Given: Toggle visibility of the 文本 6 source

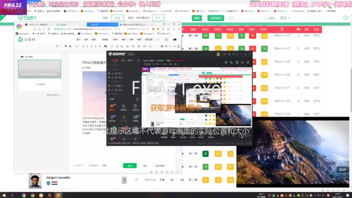Looking at the screenshot, I should pos(109,77).
